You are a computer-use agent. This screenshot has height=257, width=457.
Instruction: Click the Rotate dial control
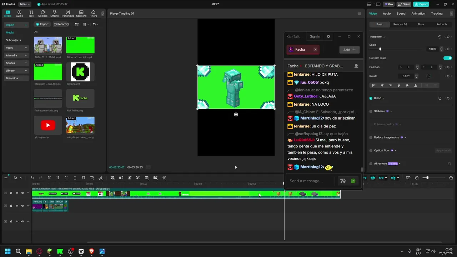pyautogui.click(x=429, y=76)
